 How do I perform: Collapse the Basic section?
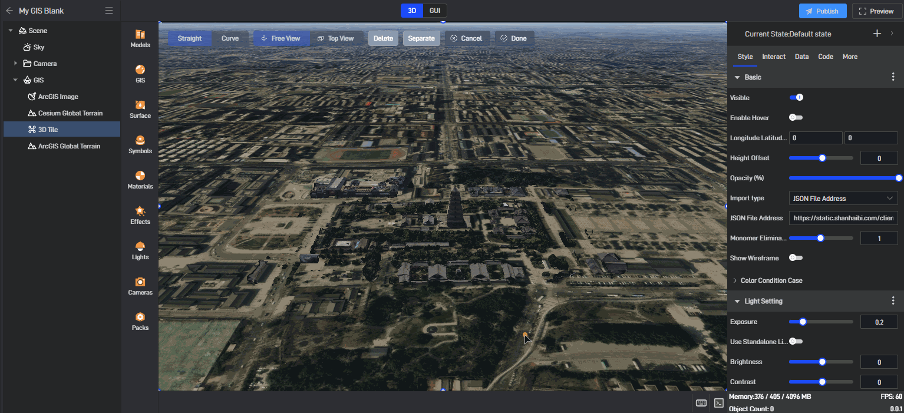737,77
